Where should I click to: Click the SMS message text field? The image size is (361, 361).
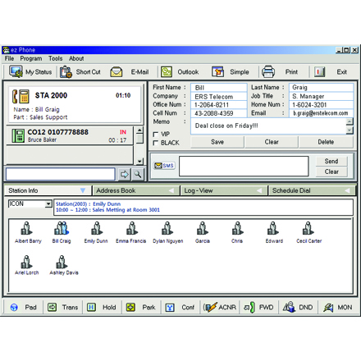tap(244, 167)
